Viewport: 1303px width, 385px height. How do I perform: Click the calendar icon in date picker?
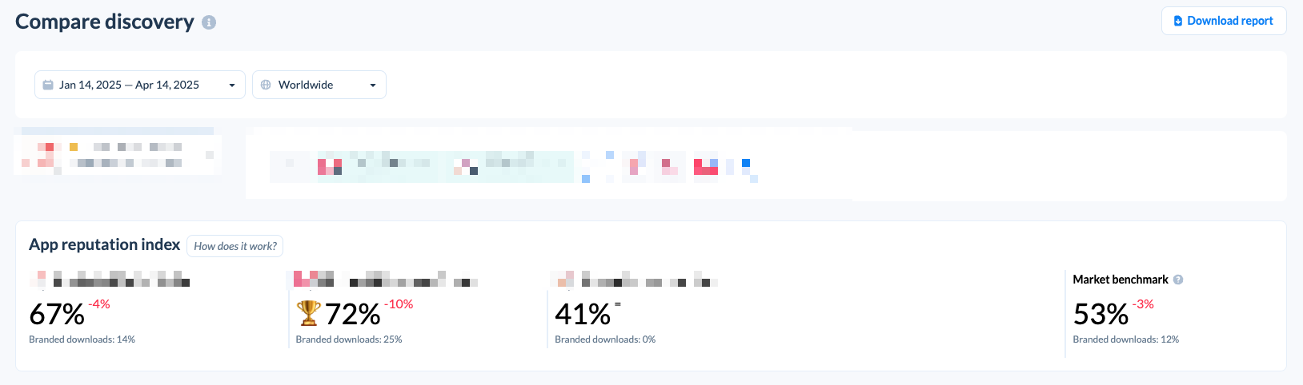(x=48, y=85)
